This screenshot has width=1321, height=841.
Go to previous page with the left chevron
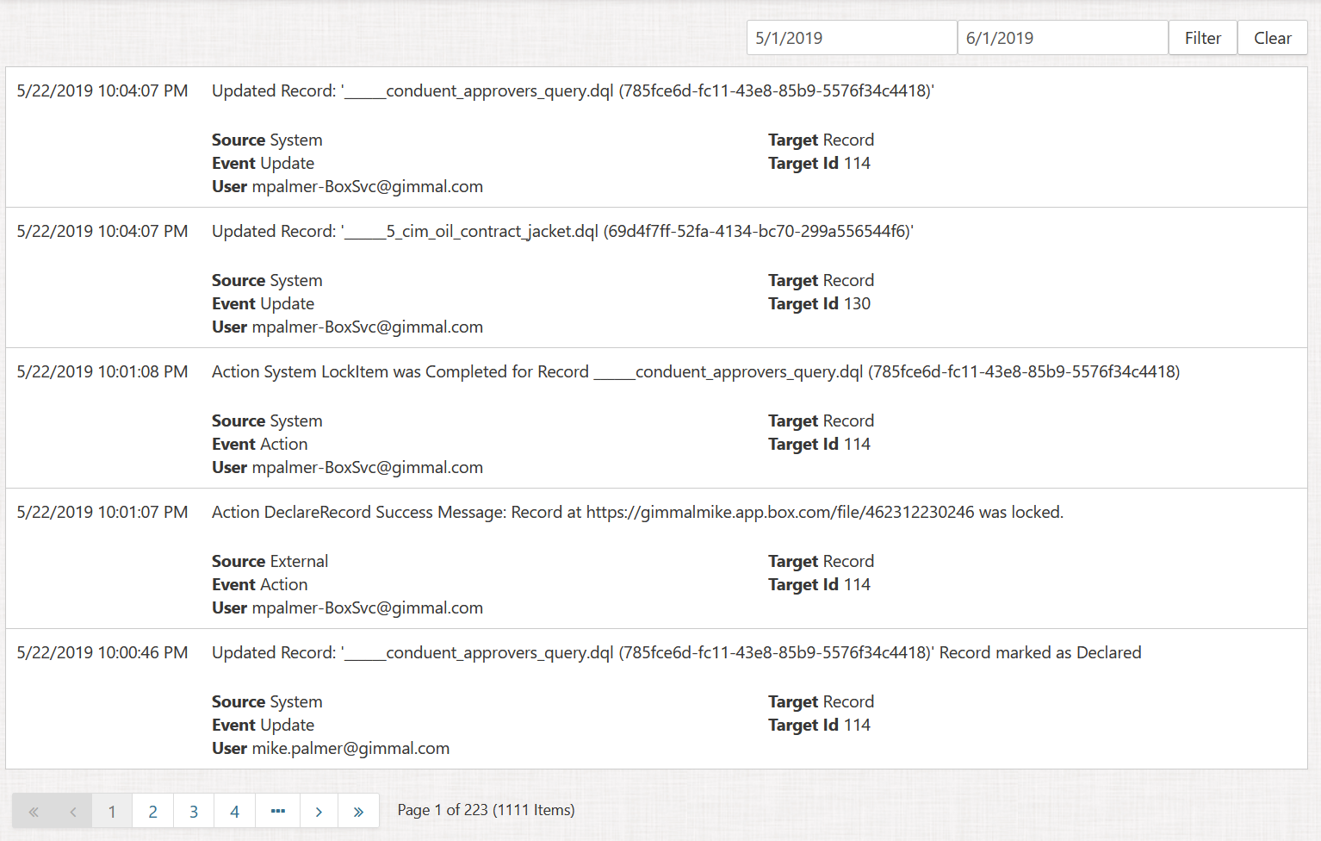click(73, 811)
